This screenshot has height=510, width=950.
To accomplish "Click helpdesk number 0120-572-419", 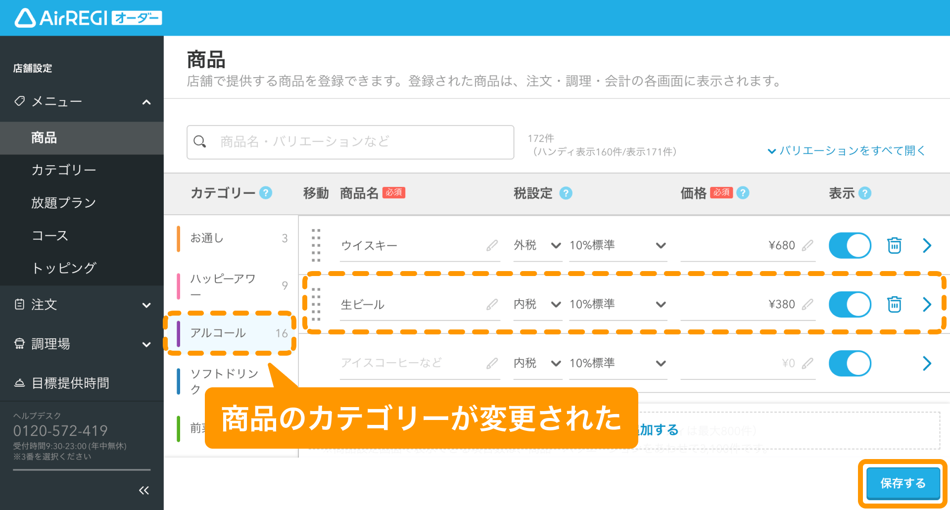I will pos(60,431).
